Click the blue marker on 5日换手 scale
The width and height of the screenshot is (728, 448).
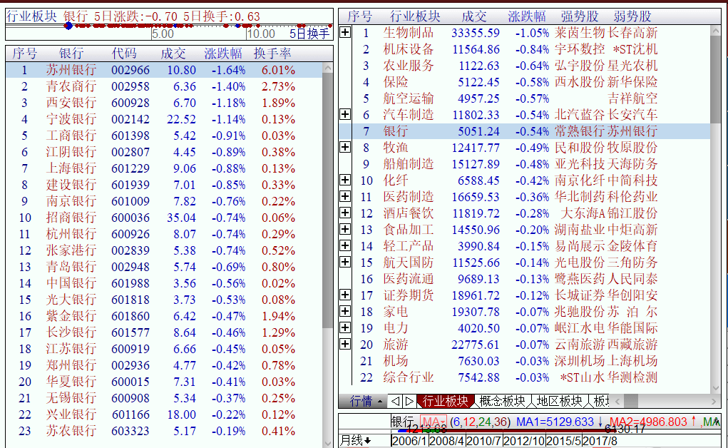(68, 26)
